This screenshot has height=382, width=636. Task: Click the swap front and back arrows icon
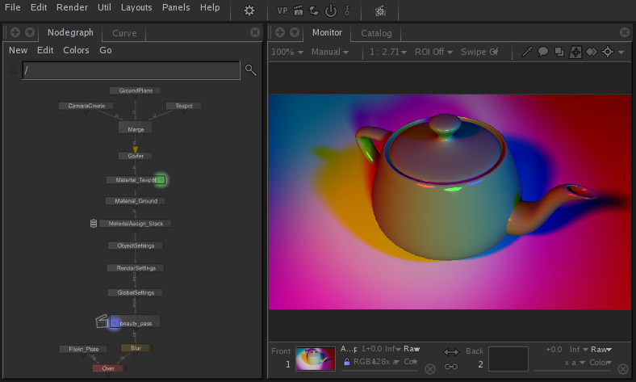pos(451,351)
